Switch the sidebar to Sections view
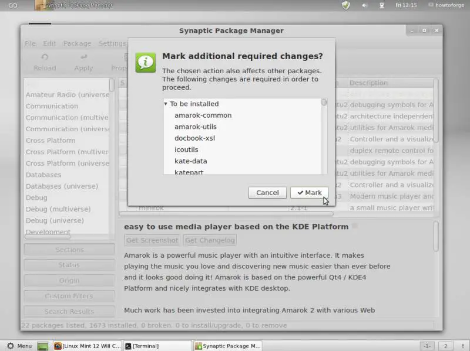The height and width of the screenshot is (351, 470). coord(69,250)
